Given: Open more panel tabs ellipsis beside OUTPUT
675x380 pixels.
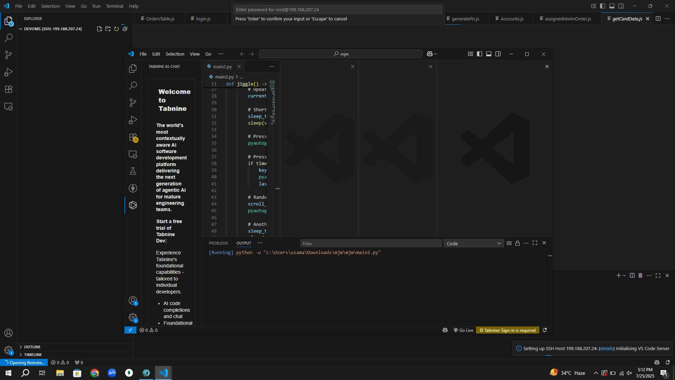Looking at the screenshot, I should tap(260, 243).
